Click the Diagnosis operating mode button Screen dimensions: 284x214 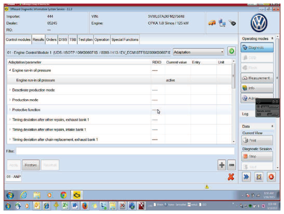tap(257, 48)
